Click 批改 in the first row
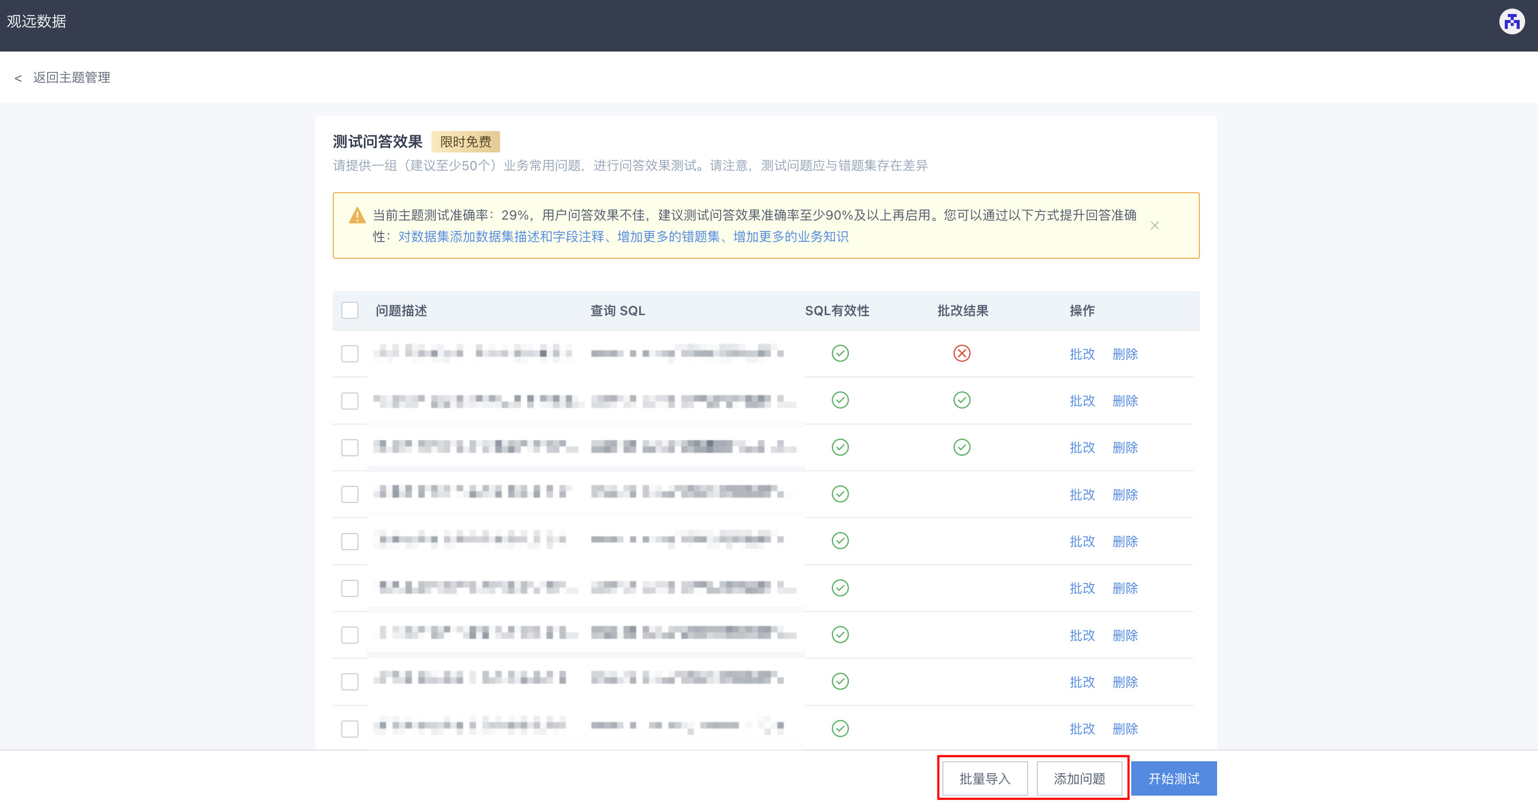Screen dimensions: 1538x801 pos(1081,354)
